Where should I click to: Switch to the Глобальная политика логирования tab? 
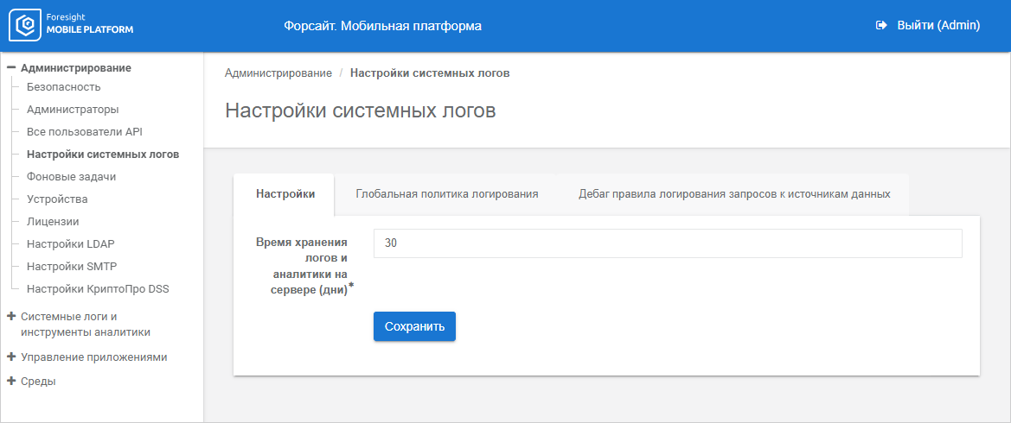tap(447, 194)
